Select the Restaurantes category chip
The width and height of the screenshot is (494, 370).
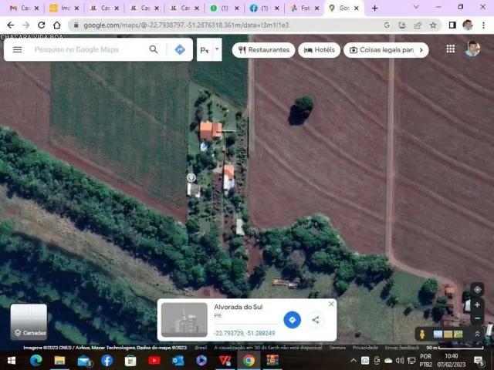[x=263, y=50]
